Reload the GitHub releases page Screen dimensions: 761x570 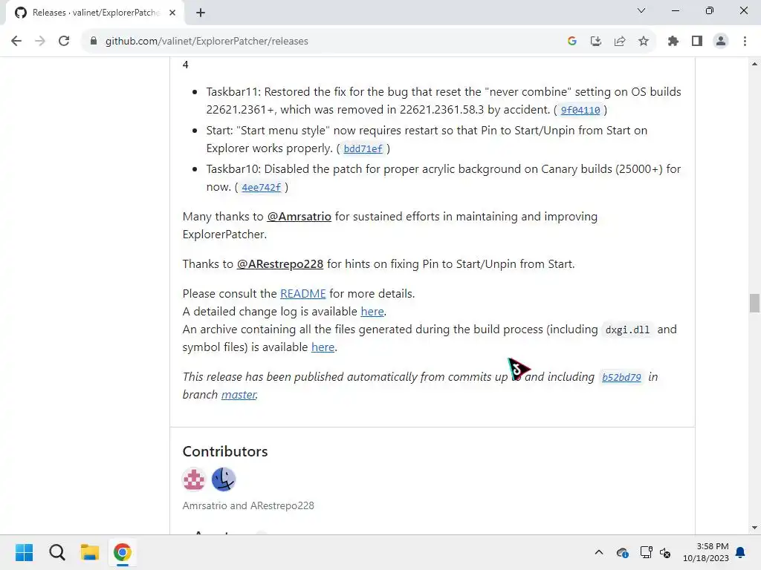64,42
